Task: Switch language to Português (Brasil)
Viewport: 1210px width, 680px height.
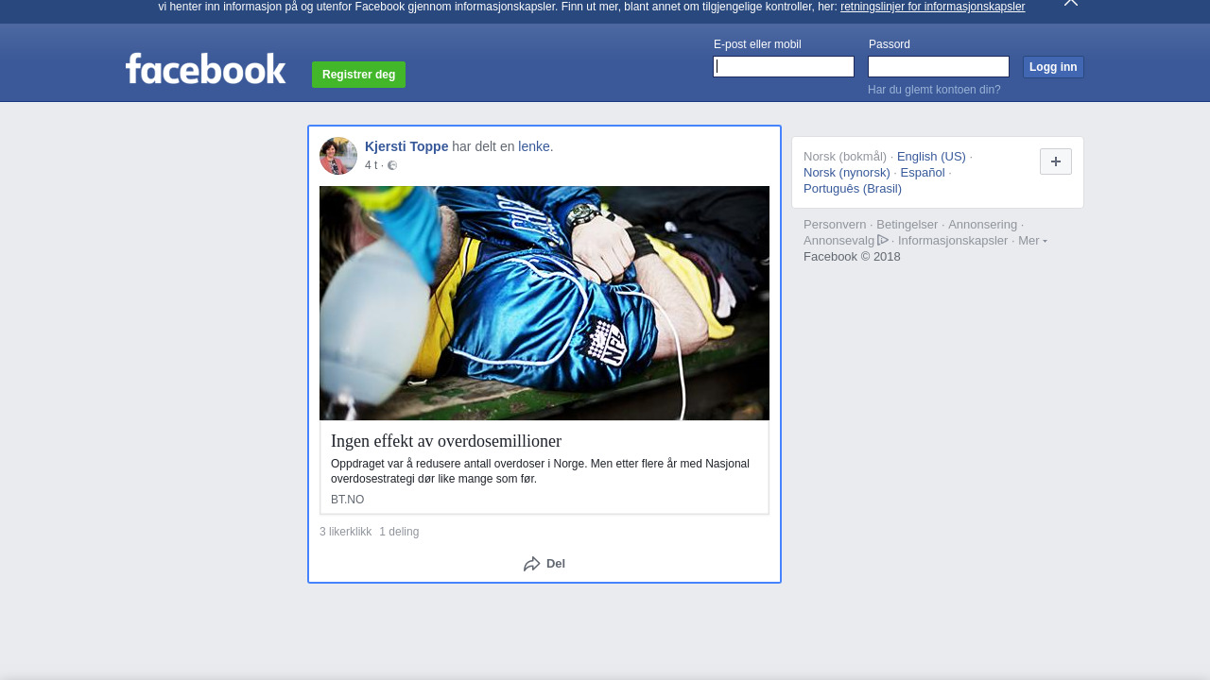Action: [x=853, y=188]
